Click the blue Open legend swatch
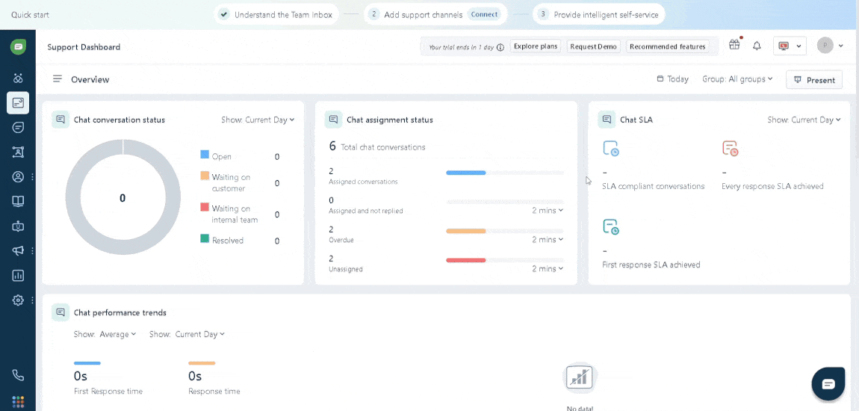859x411 pixels. click(x=205, y=155)
